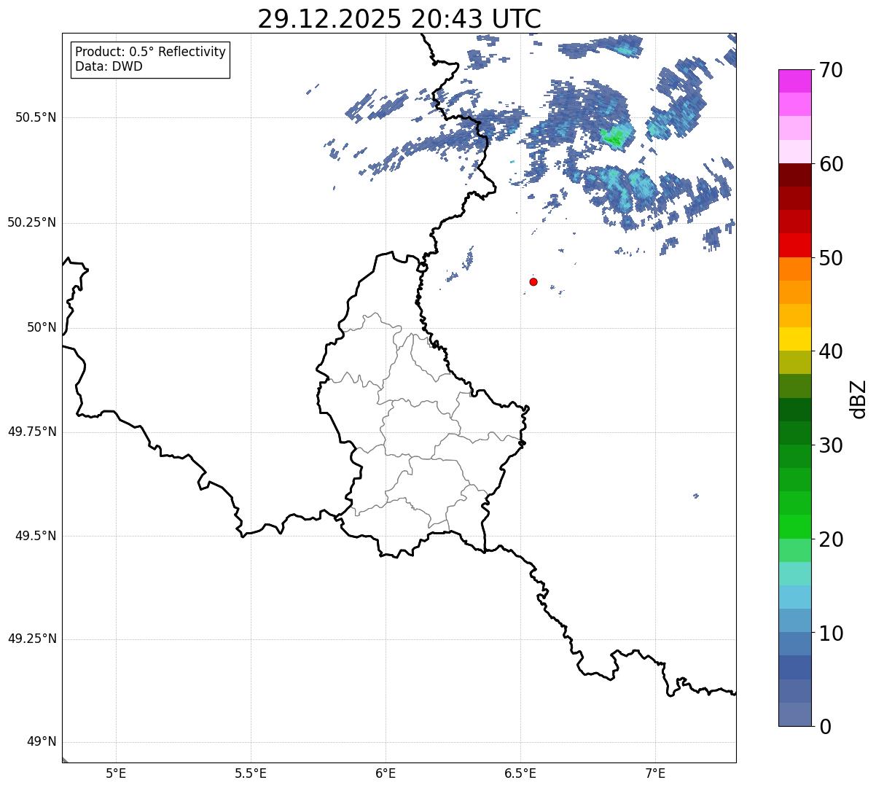876x788 pixels.
Task: Pick the dark maroon swatch below 60
Action: pos(794,175)
